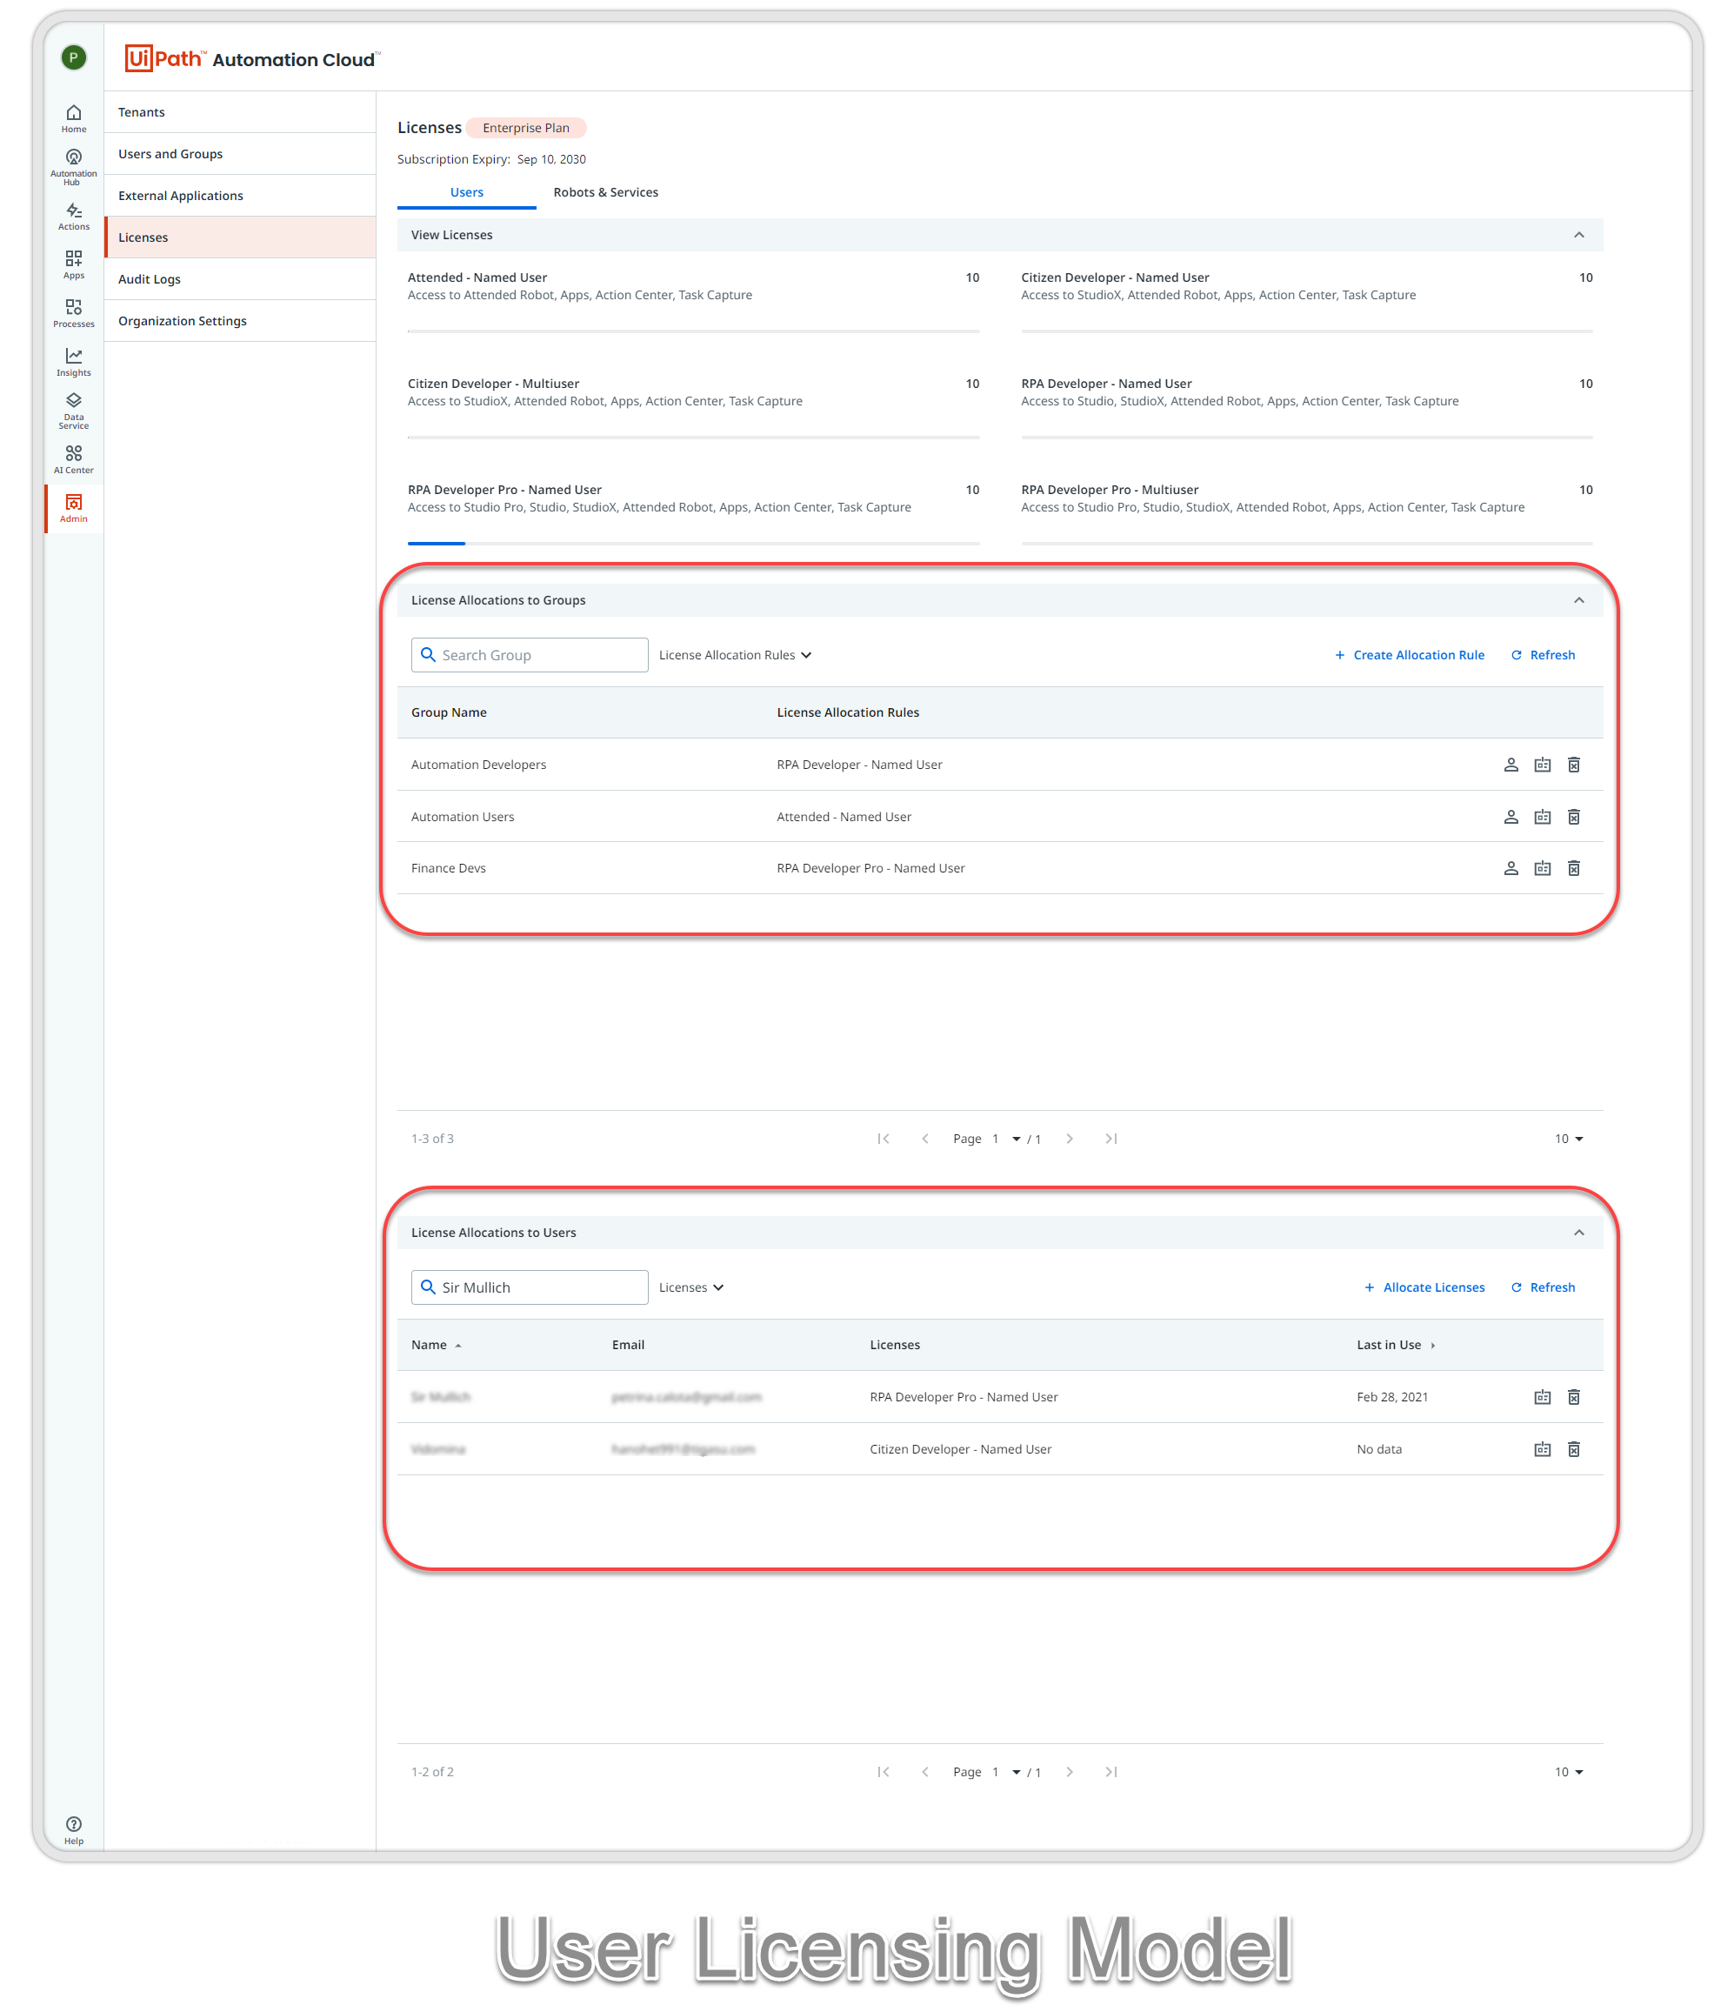Open Home from the left sidebar
The height and width of the screenshot is (2012, 1734).
(74, 117)
